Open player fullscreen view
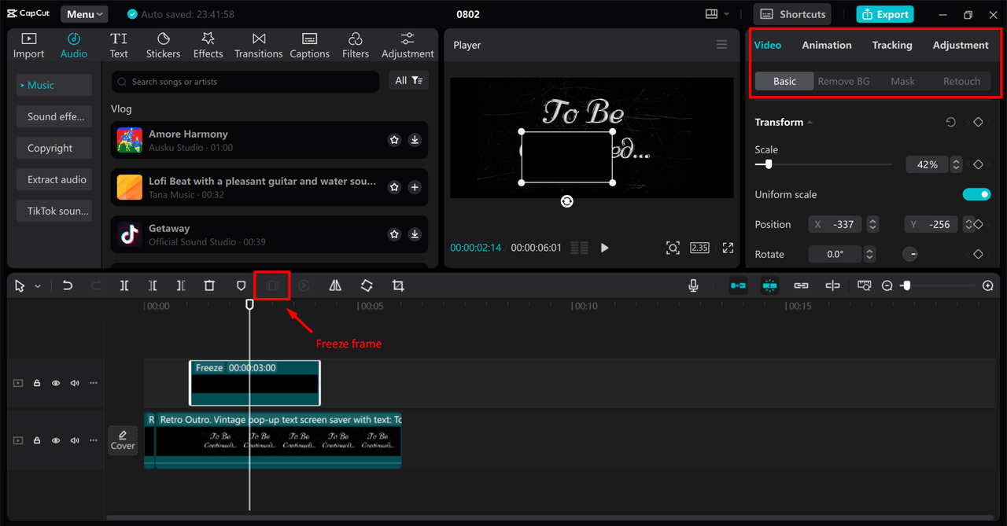The height and width of the screenshot is (526, 1007). pos(728,248)
